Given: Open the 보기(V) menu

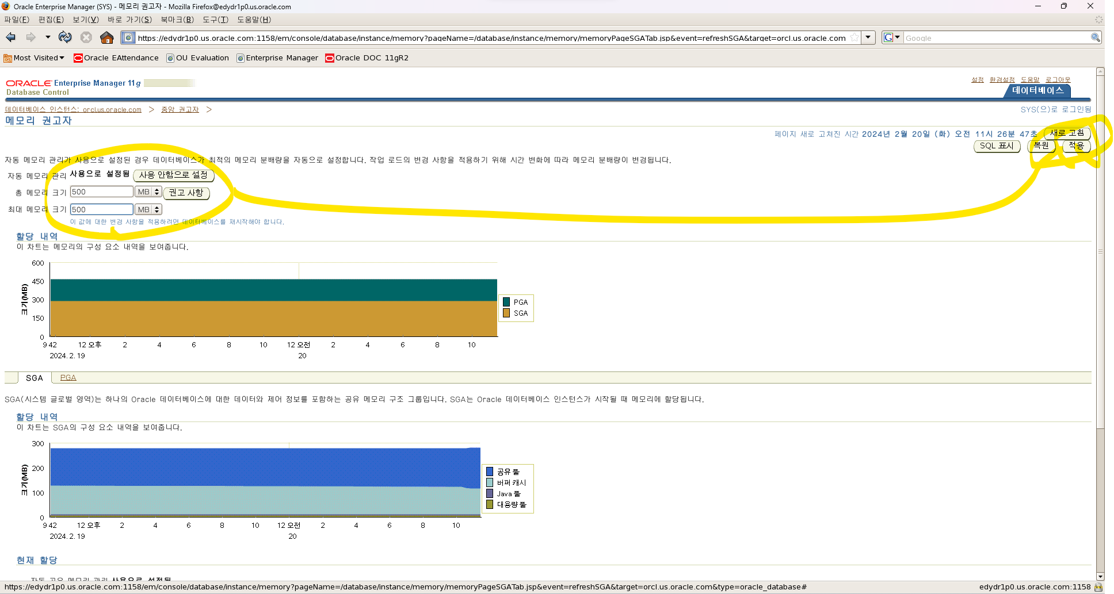Looking at the screenshot, I should click(x=86, y=20).
